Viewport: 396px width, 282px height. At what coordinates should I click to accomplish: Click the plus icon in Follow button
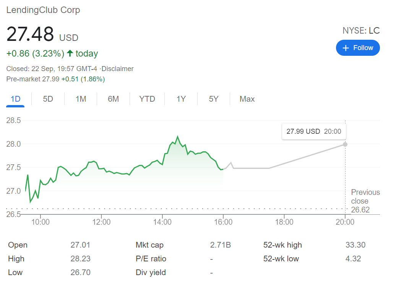pos(346,48)
